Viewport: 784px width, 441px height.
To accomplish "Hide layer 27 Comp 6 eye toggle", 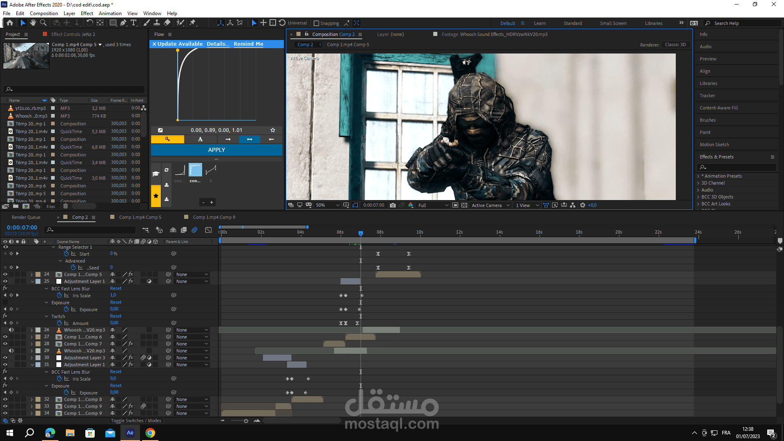I will pyautogui.click(x=5, y=337).
